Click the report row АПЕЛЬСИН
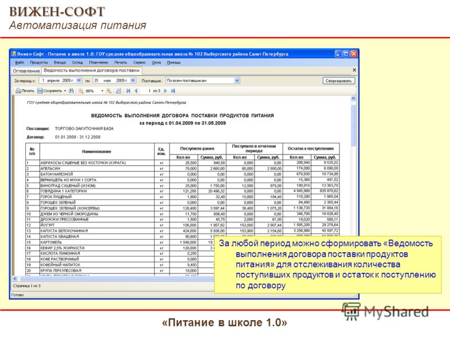The image size is (450, 337). point(182,168)
